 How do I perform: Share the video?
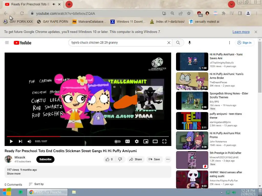[x=136, y=159]
